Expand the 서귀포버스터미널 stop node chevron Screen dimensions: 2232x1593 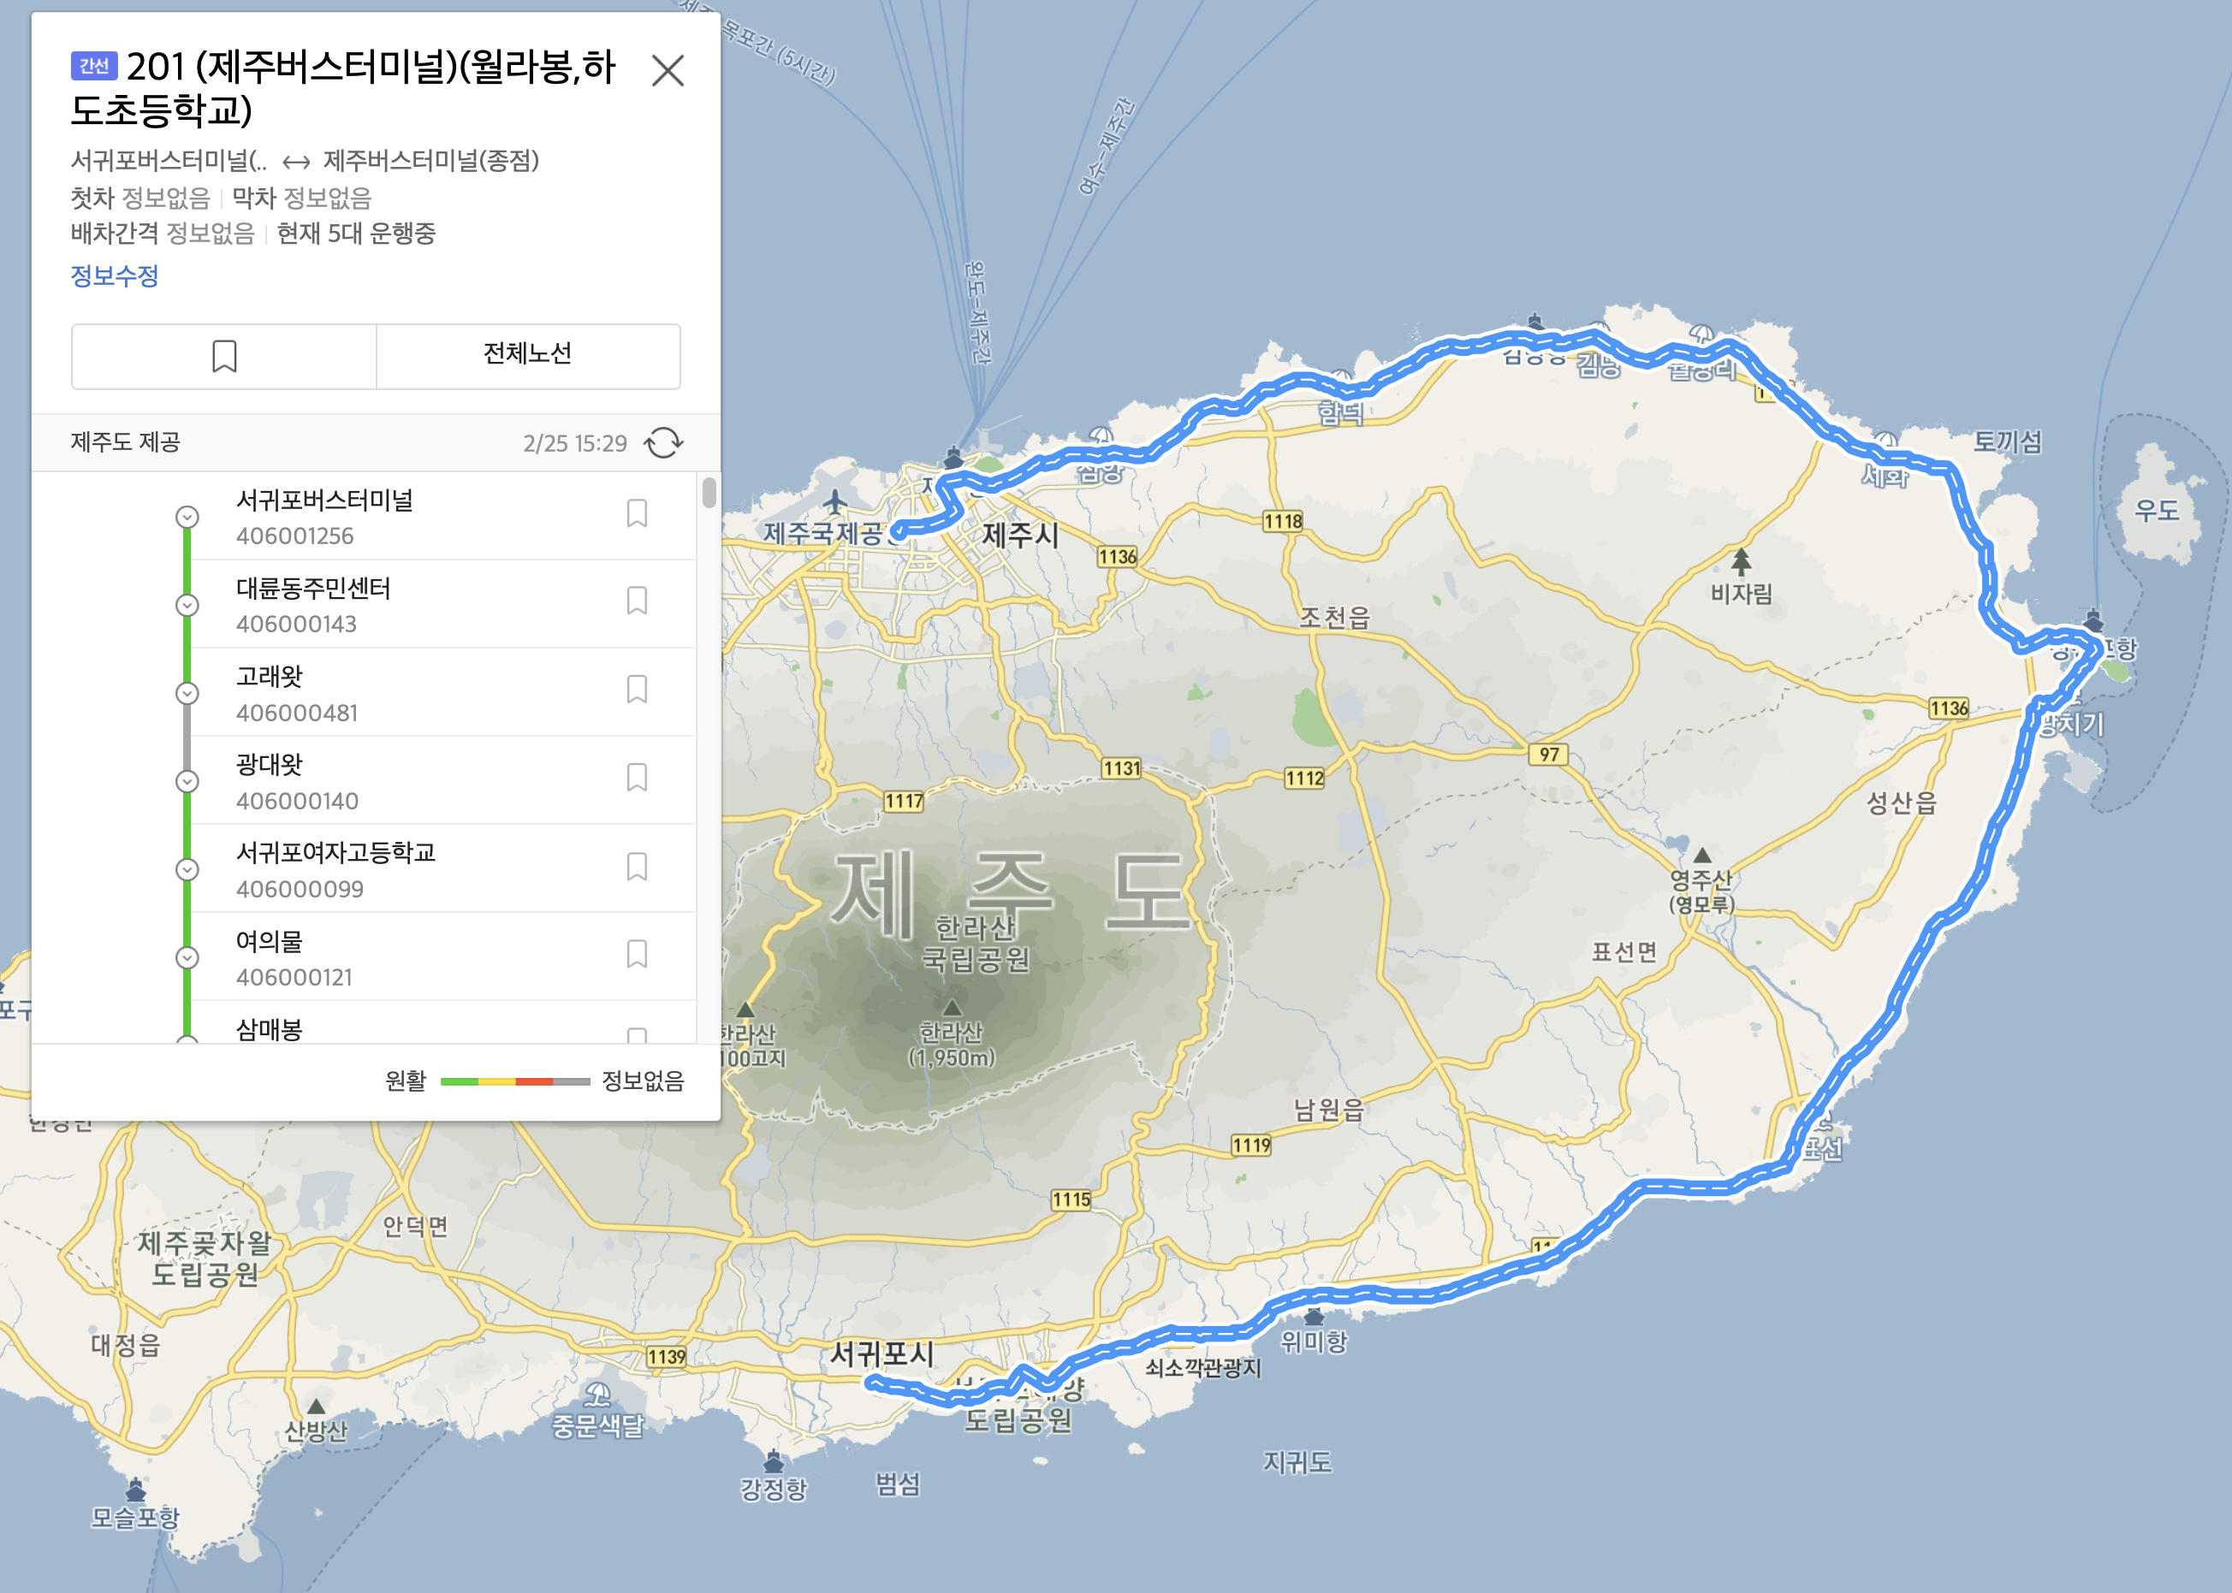187,517
